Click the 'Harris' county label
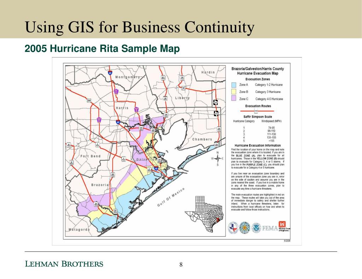Image resolution: width=362 pixels, height=279 pixels. pyautogui.click(x=122, y=108)
